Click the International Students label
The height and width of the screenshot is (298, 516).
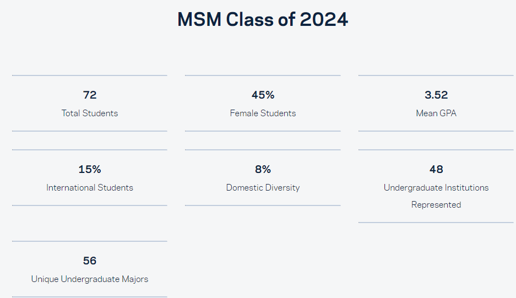pos(90,188)
